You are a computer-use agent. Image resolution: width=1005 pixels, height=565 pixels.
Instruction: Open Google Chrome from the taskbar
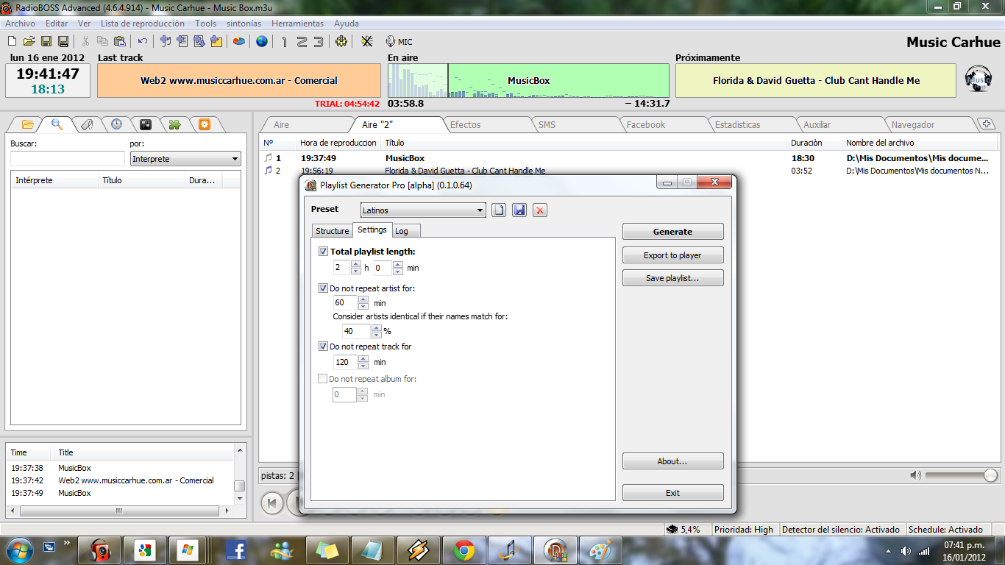[464, 550]
